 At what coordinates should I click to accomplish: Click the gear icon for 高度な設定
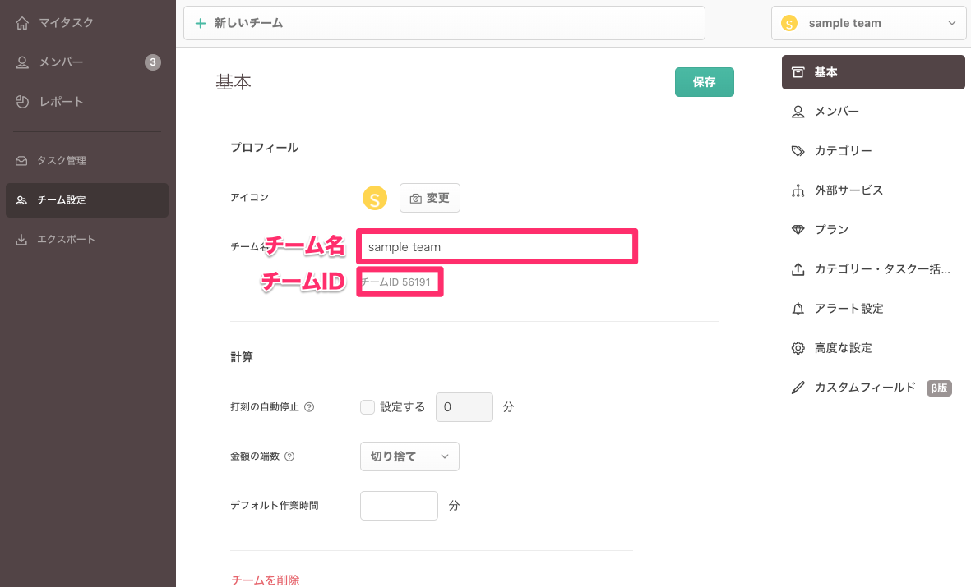pos(798,348)
